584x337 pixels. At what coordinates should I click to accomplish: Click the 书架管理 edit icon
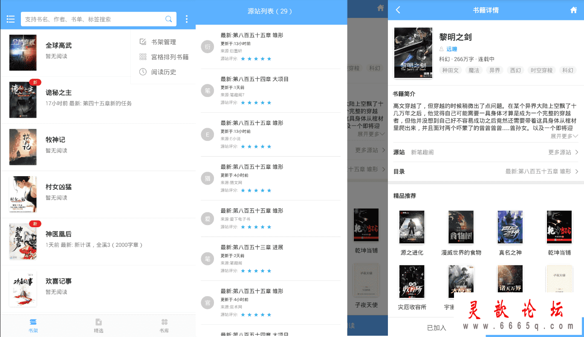point(143,42)
